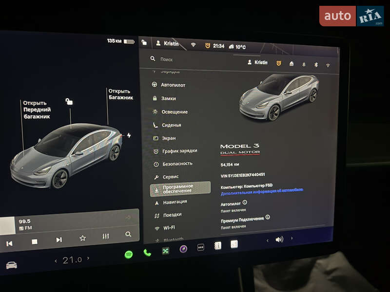Image resolution: width=390 pixels, height=292 pixels.
Task: Mute audio with the speaker icon
Action: point(279,240)
